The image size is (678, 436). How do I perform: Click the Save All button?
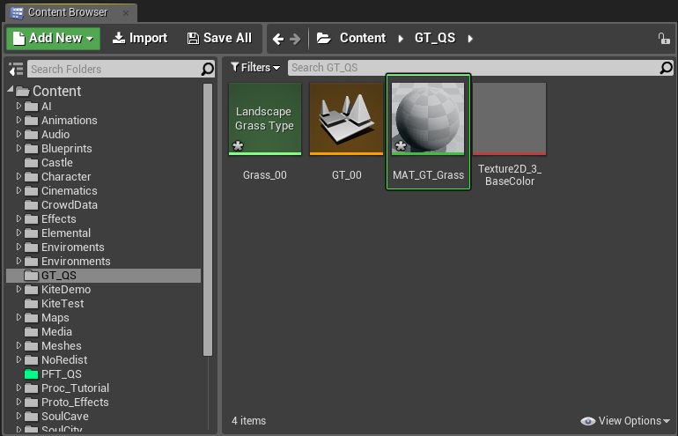click(x=219, y=39)
